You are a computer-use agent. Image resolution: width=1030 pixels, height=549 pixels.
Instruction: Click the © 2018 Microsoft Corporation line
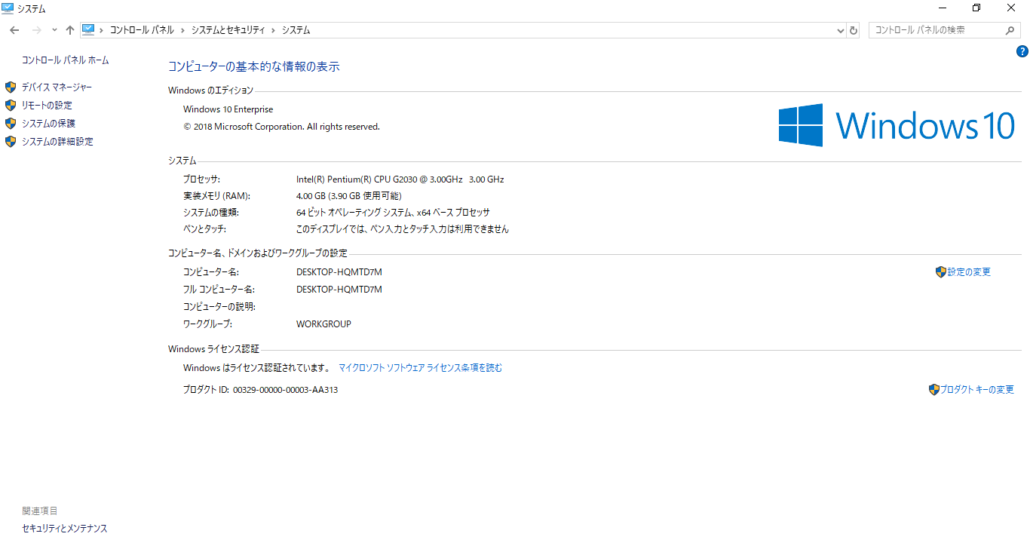tap(281, 127)
